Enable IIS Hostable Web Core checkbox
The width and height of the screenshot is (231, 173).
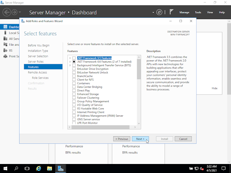point(74,108)
